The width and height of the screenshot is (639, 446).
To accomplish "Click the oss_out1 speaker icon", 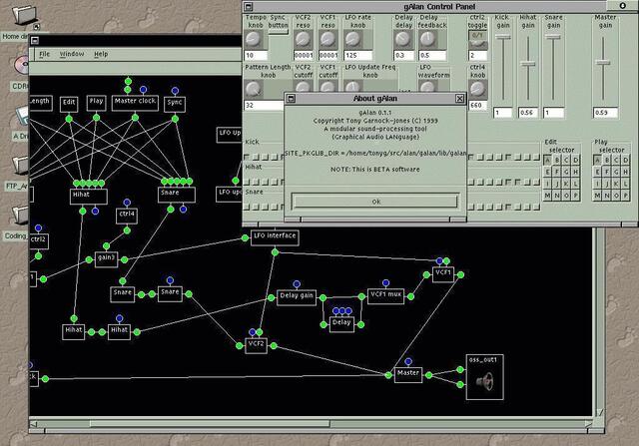I will click(484, 382).
